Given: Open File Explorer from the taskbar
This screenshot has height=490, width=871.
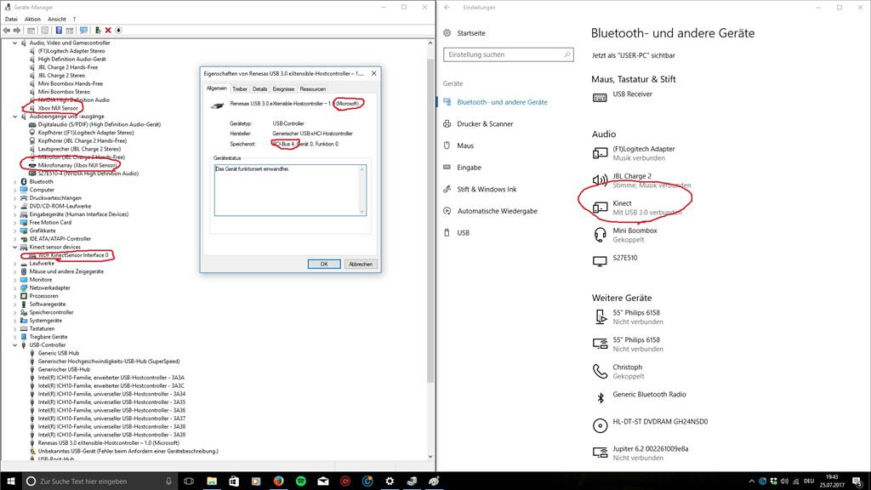Looking at the screenshot, I should (212, 481).
